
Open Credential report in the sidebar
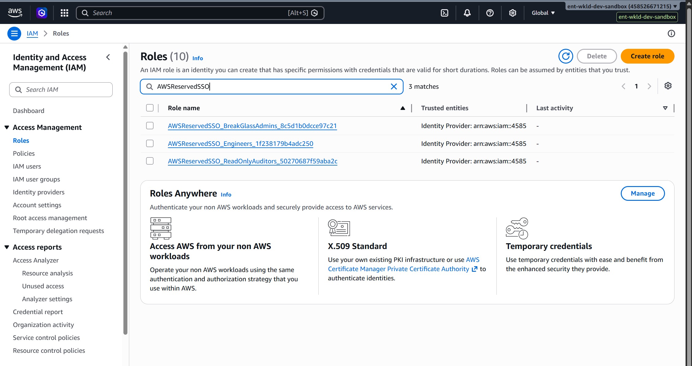38,312
